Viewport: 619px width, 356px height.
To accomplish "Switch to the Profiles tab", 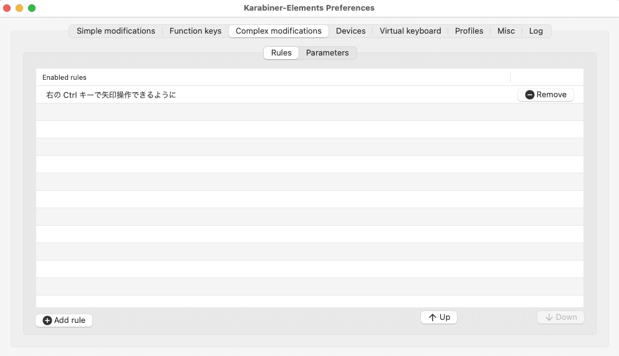I will tap(469, 31).
